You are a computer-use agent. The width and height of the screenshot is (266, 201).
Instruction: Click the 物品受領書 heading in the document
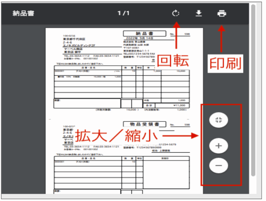click(x=145, y=124)
